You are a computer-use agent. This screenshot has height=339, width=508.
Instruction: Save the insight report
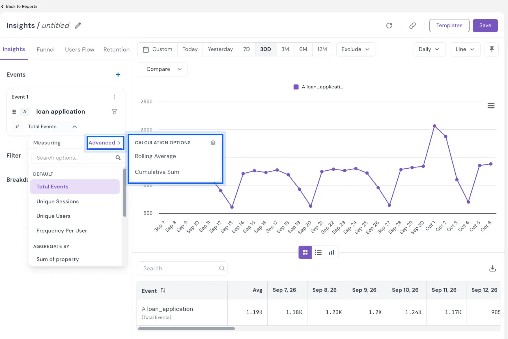[485, 25]
